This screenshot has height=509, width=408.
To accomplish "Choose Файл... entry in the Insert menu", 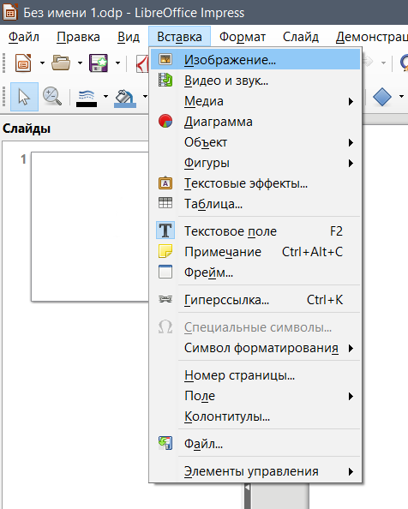I will click(255, 444).
